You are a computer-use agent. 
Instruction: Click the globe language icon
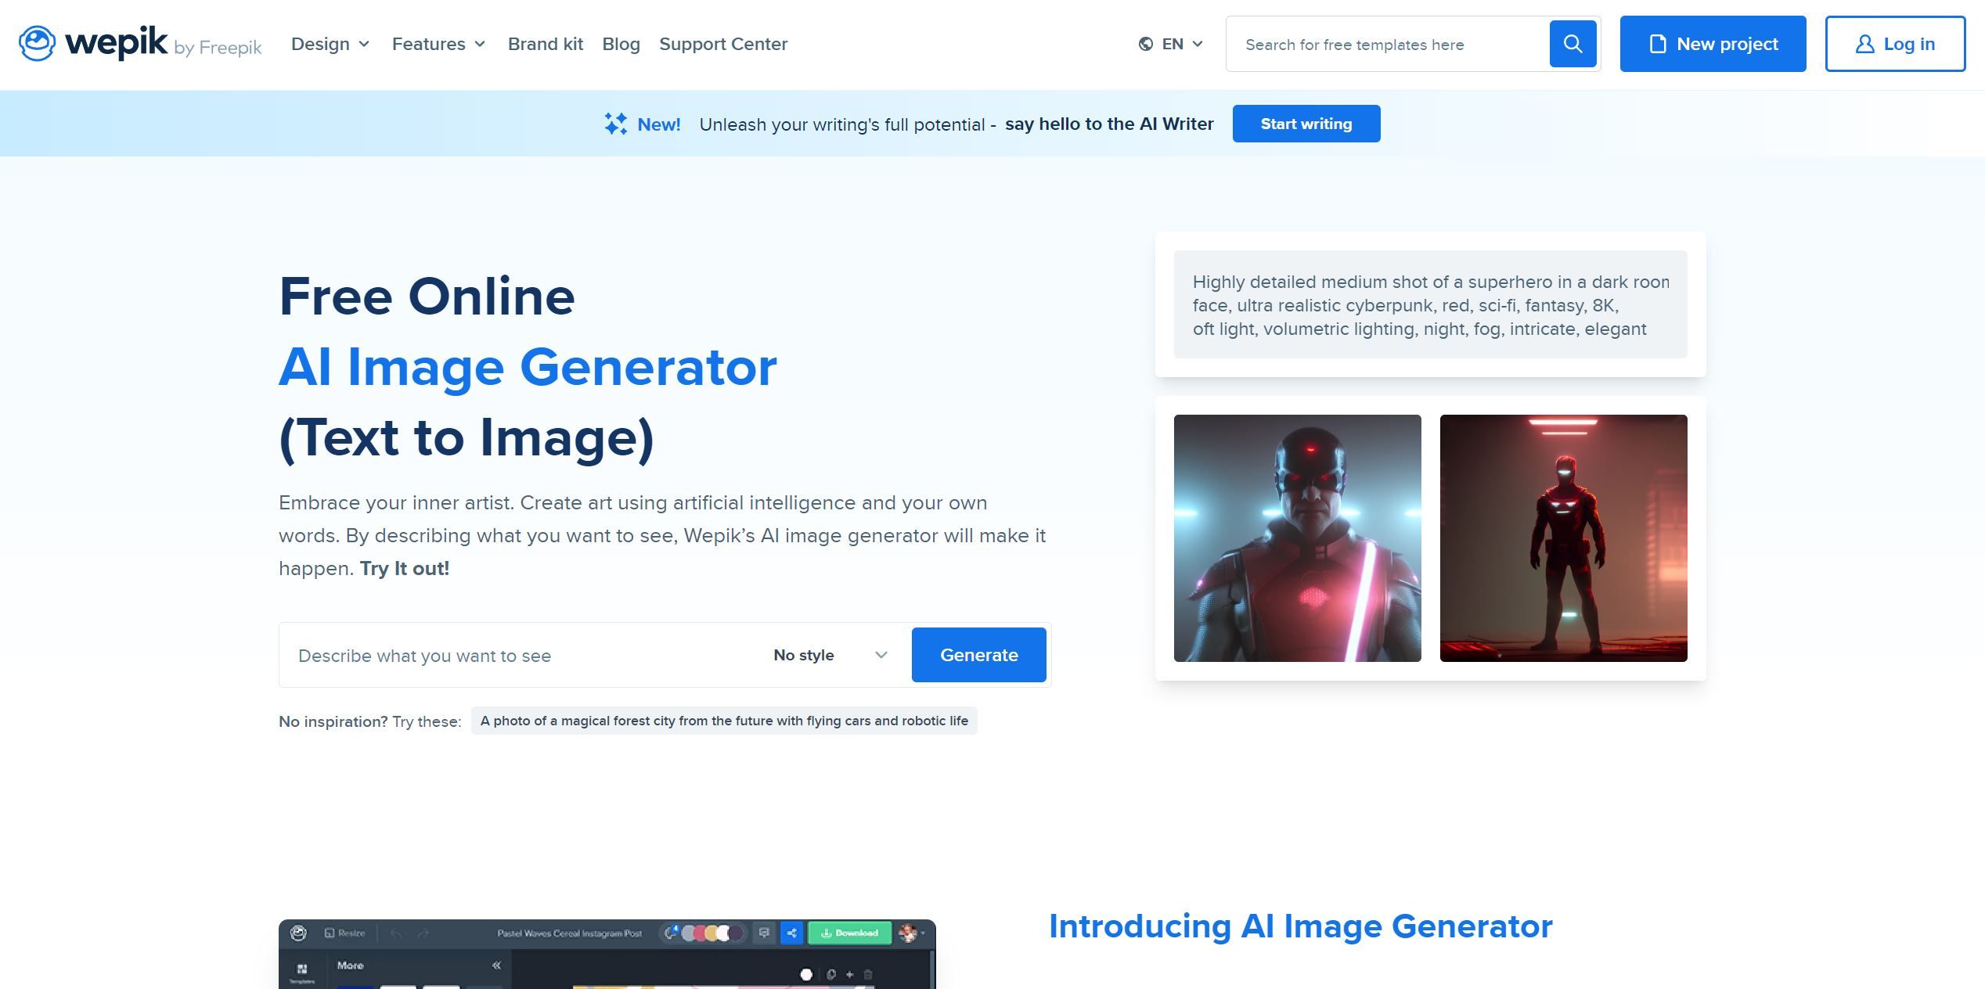click(1146, 44)
